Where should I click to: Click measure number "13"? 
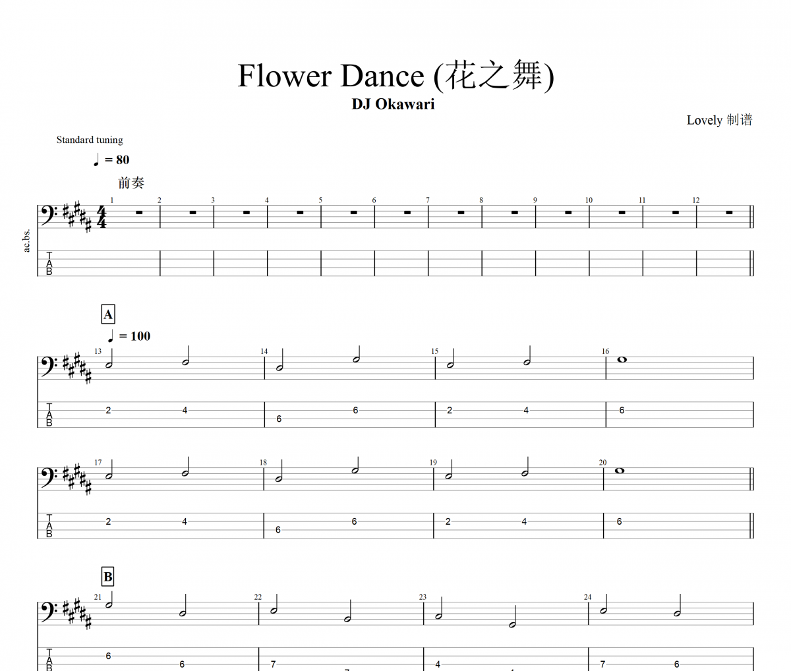(x=98, y=351)
